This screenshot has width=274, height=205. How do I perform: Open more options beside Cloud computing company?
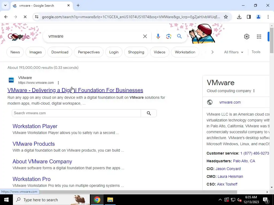[254, 91]
